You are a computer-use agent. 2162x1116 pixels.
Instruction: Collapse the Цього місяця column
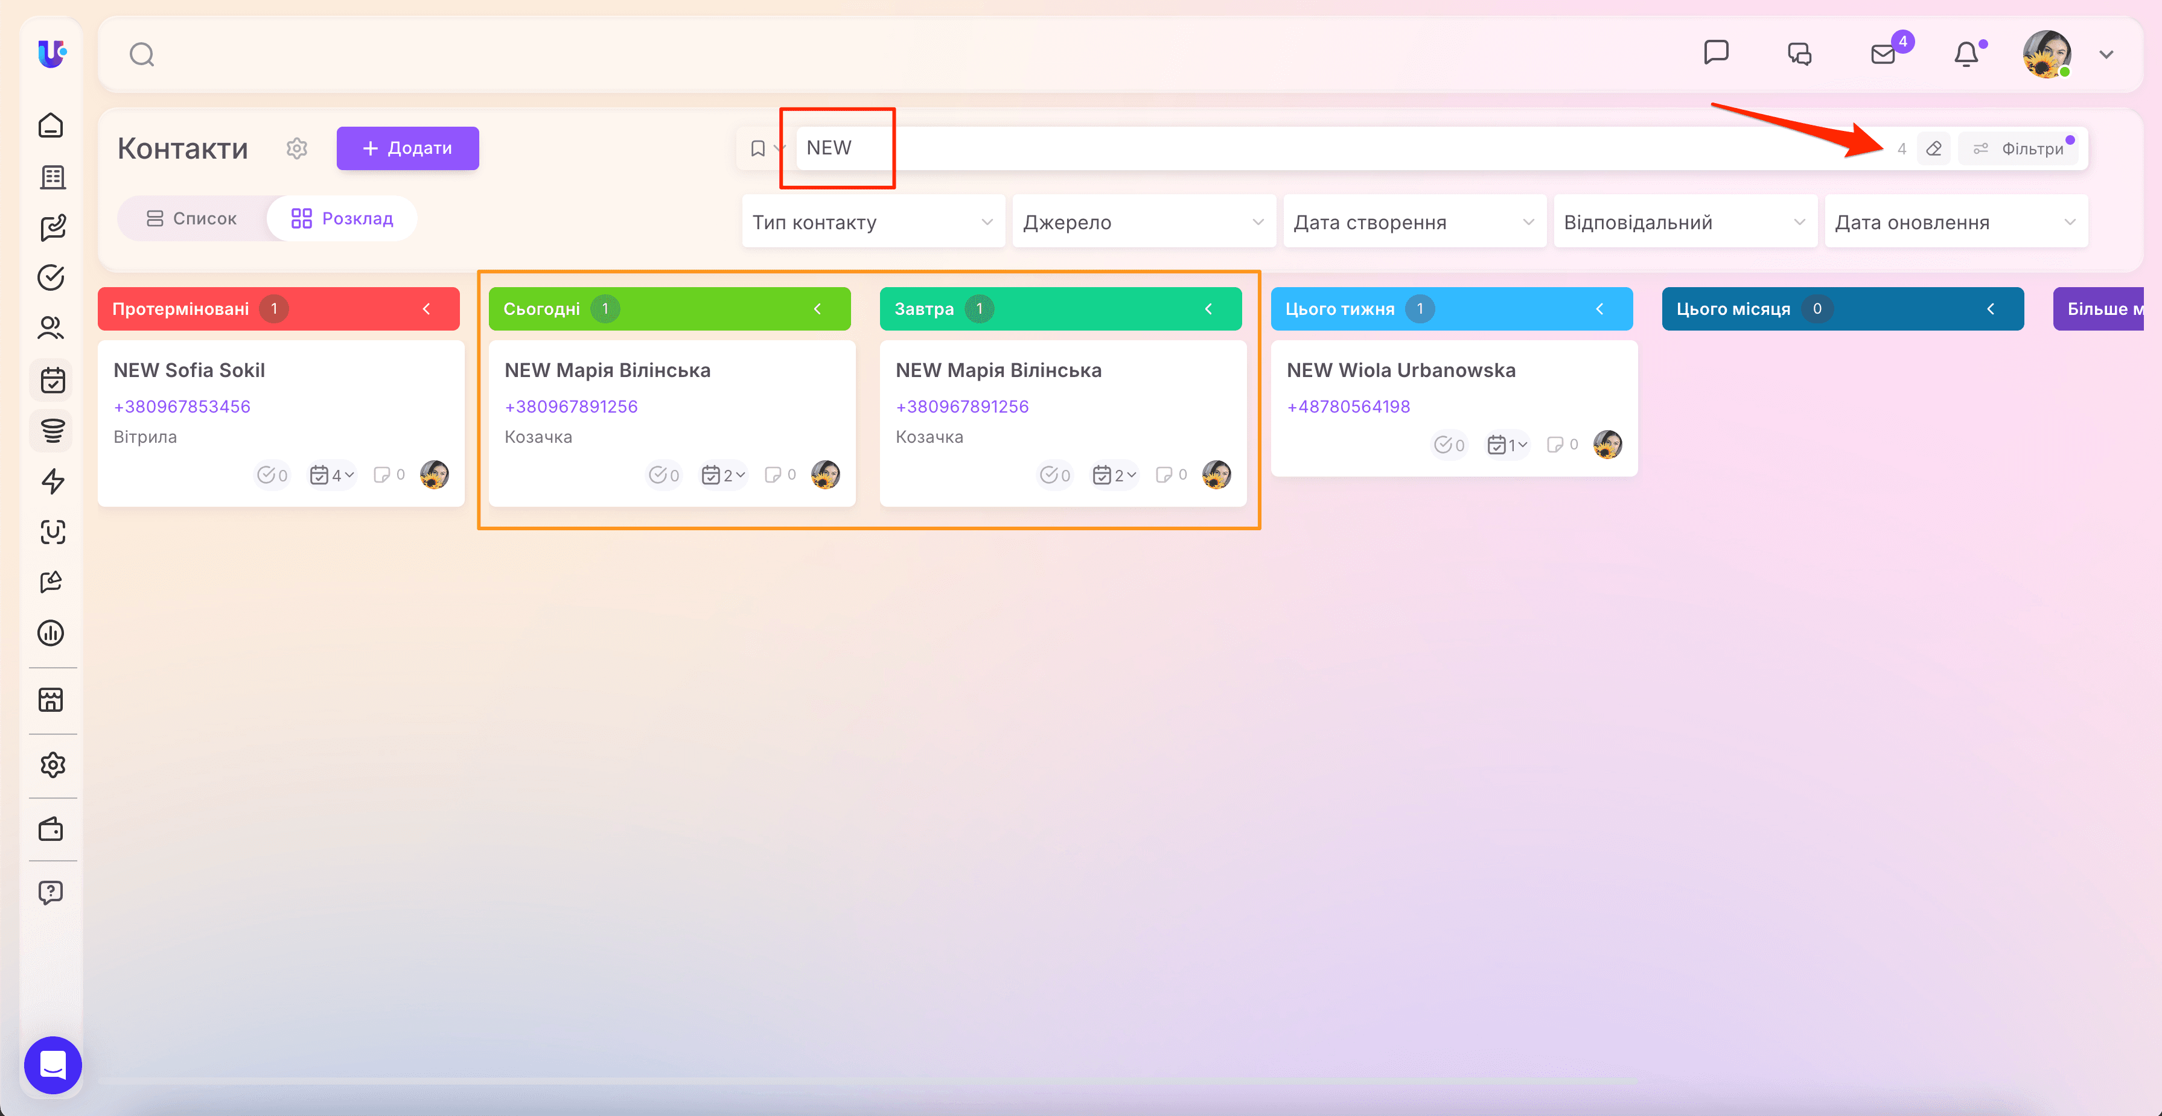coord(1991,309)
